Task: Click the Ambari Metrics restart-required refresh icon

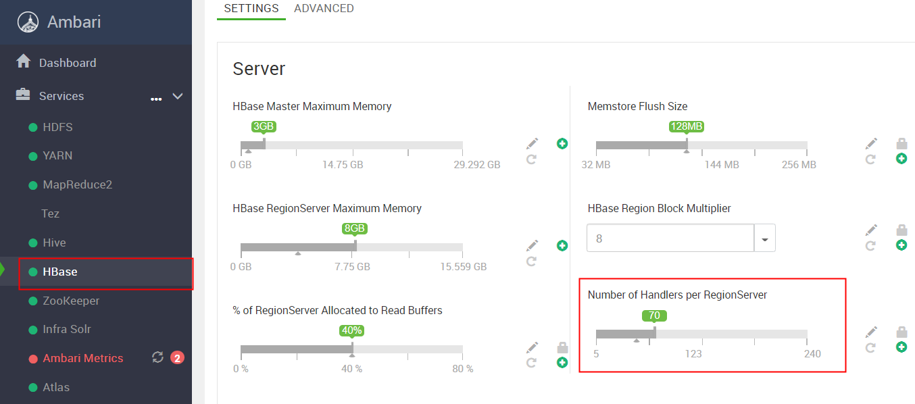Action: [158, 357]
